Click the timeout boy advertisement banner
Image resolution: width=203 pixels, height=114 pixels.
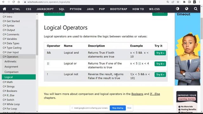187,49
